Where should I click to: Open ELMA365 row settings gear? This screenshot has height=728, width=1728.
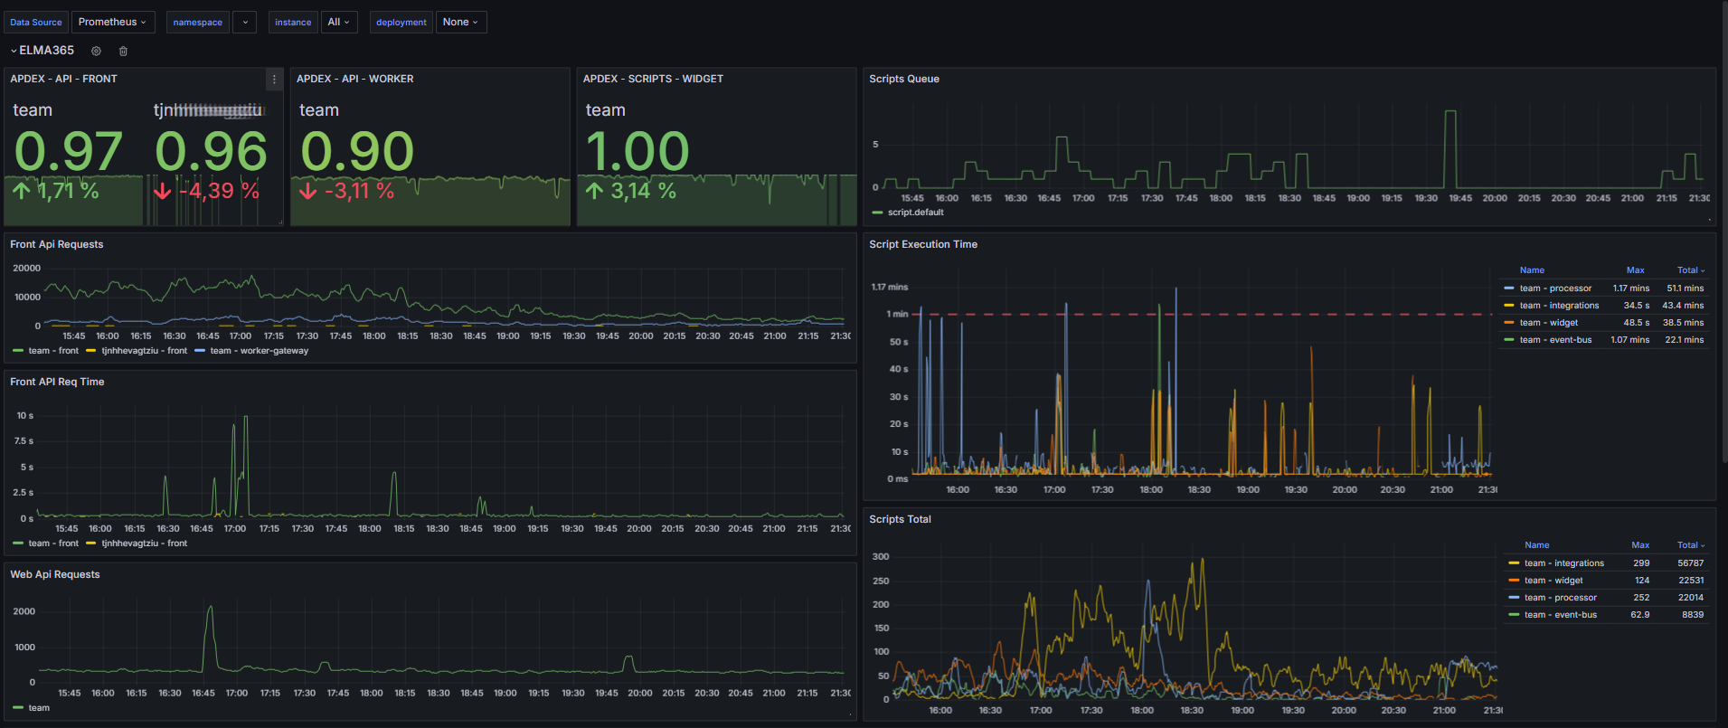pyautogui.click(x=96, y=51)
